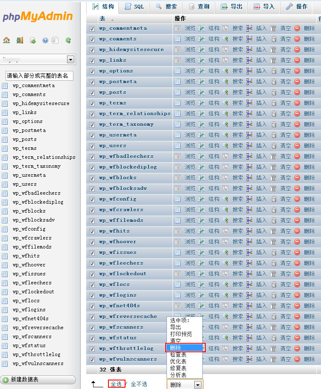321x389 pixels.
Task: Open the 导出 export tab
Action: coord(232,7)
